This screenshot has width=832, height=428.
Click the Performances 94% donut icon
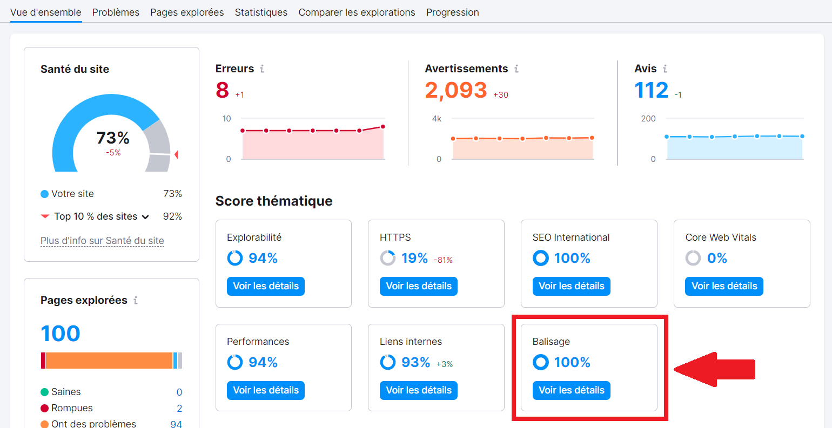pyautogui.click(x=235, y=362)
